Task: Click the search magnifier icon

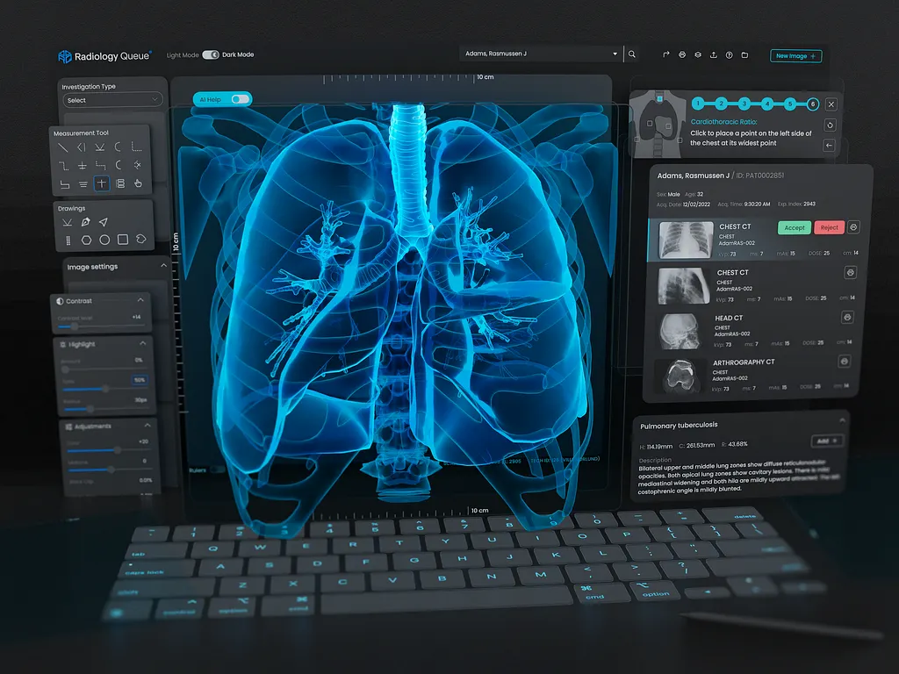Action: (631, 54)
